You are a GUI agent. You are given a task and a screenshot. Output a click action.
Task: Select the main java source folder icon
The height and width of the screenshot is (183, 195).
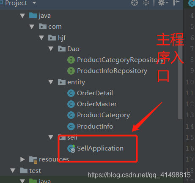[33, 16]
